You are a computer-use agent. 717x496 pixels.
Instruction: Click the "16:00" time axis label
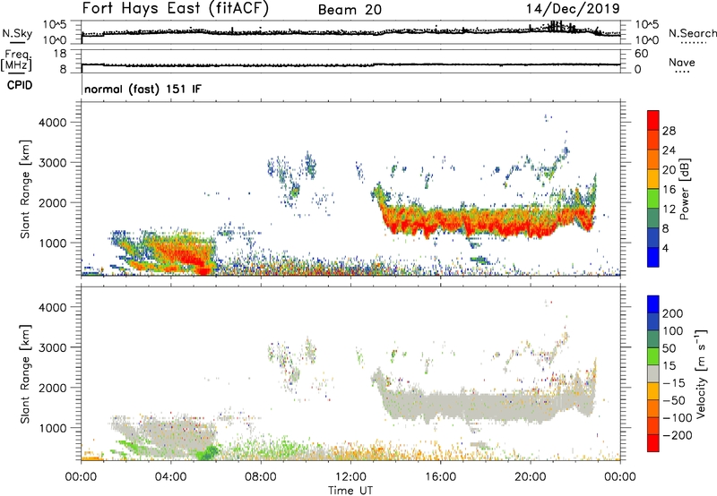[x=440, y=477]
